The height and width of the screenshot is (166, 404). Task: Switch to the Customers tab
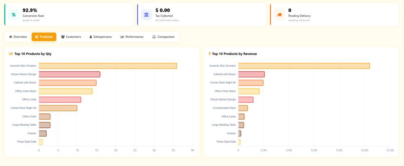(71, 37)
